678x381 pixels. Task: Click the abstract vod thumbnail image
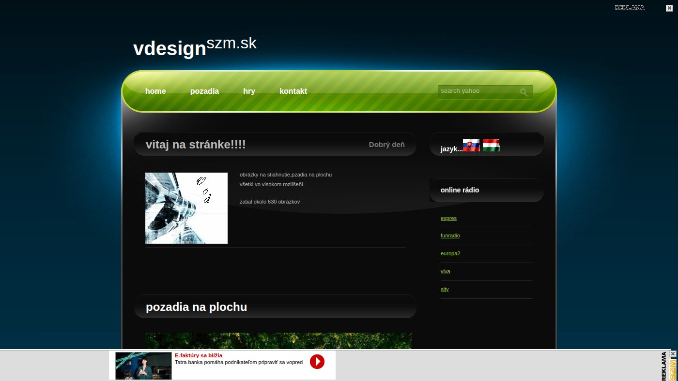tap(186, 208)
